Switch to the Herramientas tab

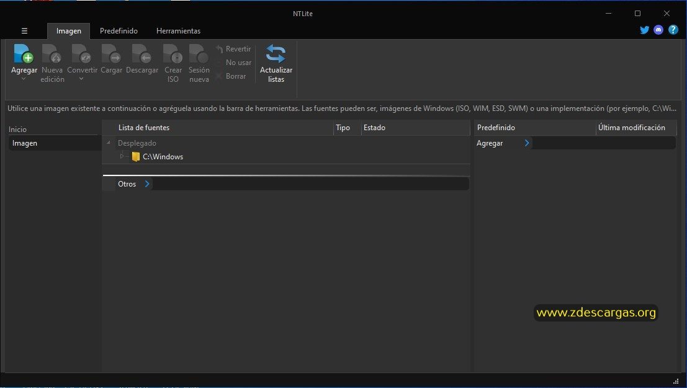click(x=178, y=31)
